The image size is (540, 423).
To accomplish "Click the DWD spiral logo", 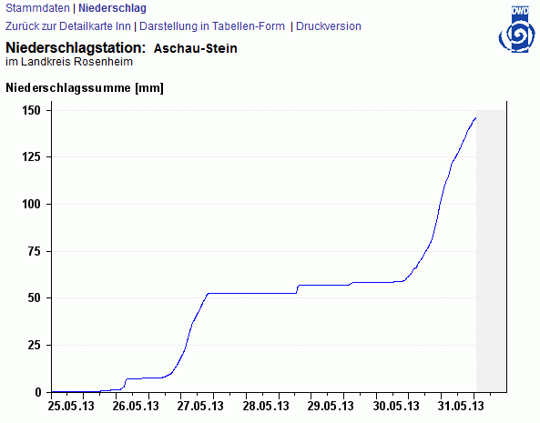I will pos(516,29).
